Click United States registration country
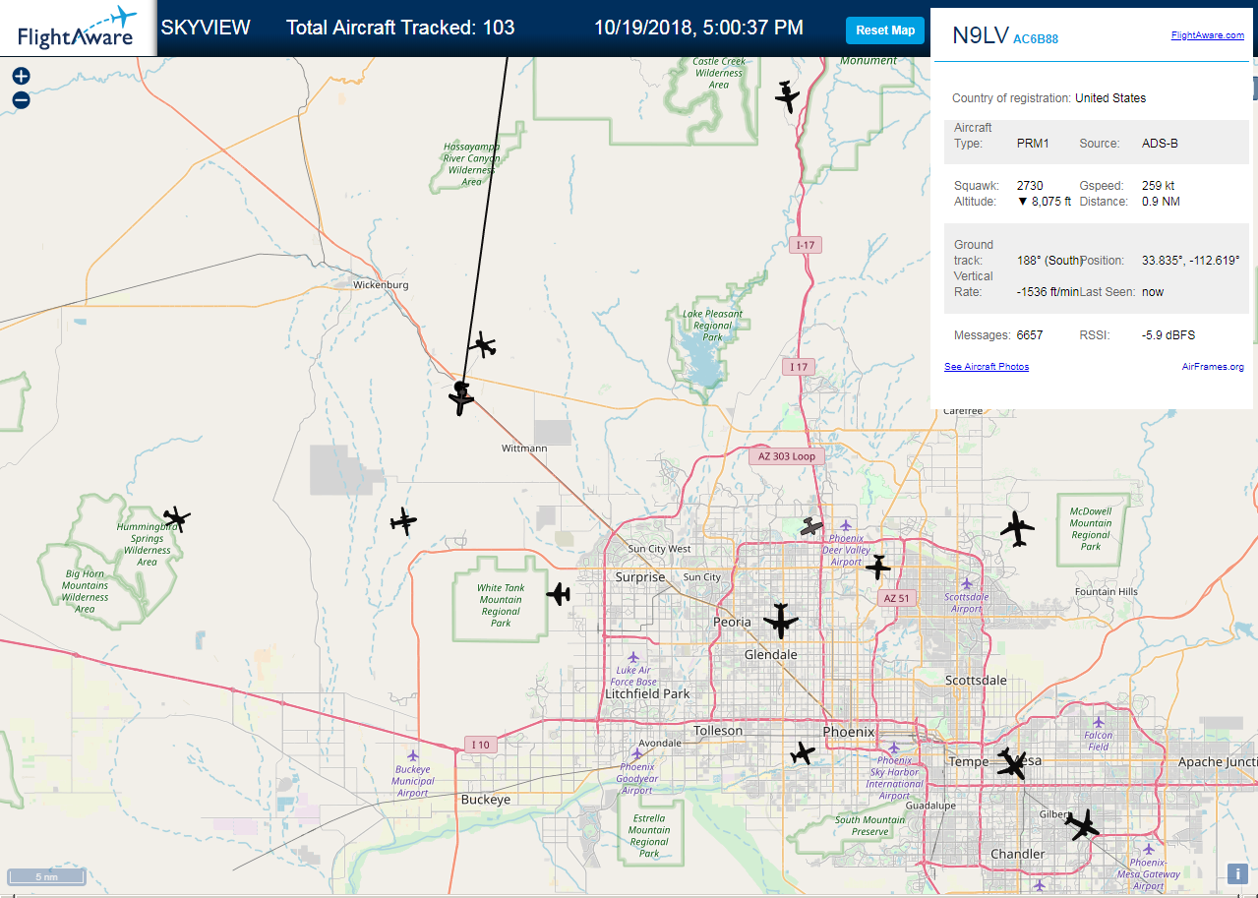 click(x=1110, y=98)
